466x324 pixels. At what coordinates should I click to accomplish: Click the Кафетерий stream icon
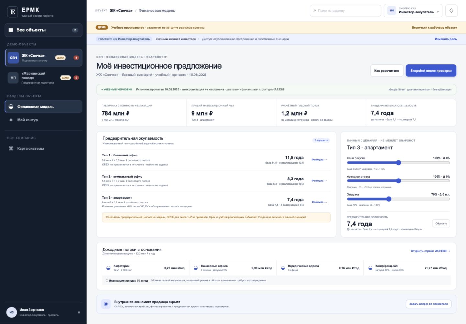pos(108,268)
